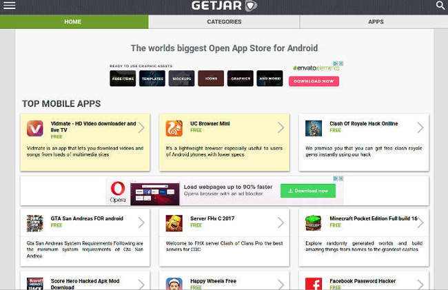Click the search magnifier icon
448x290 pixels.
click(x=440, y=5)
